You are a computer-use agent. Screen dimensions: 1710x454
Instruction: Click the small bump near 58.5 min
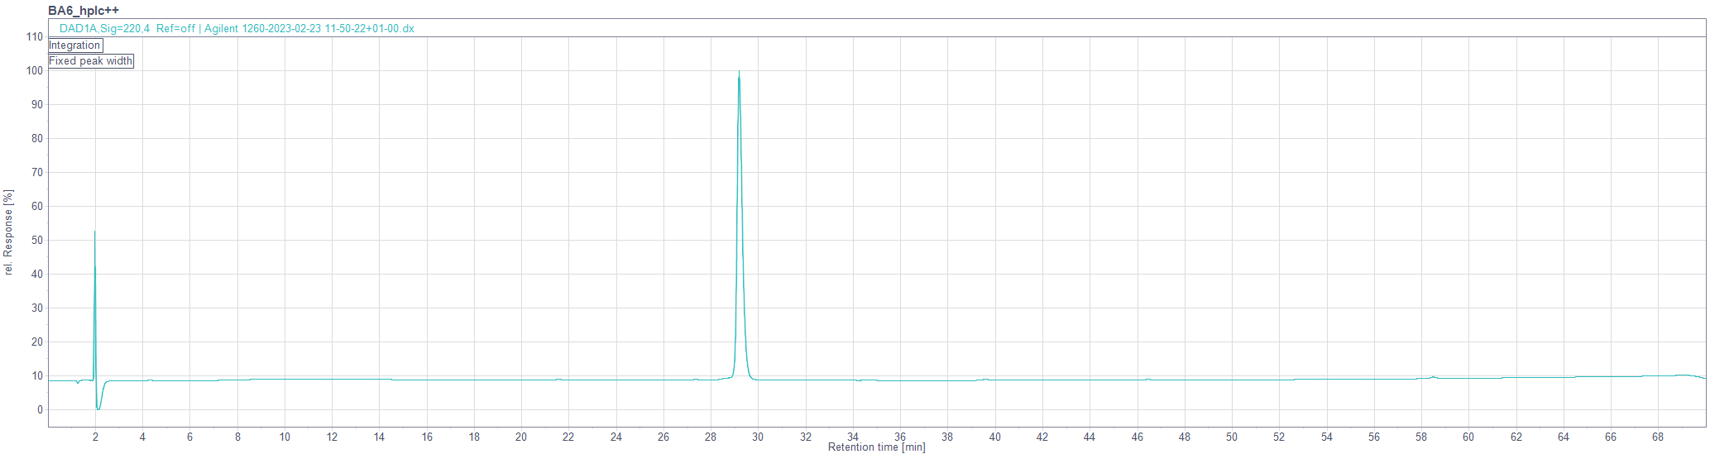(1433, 377)
